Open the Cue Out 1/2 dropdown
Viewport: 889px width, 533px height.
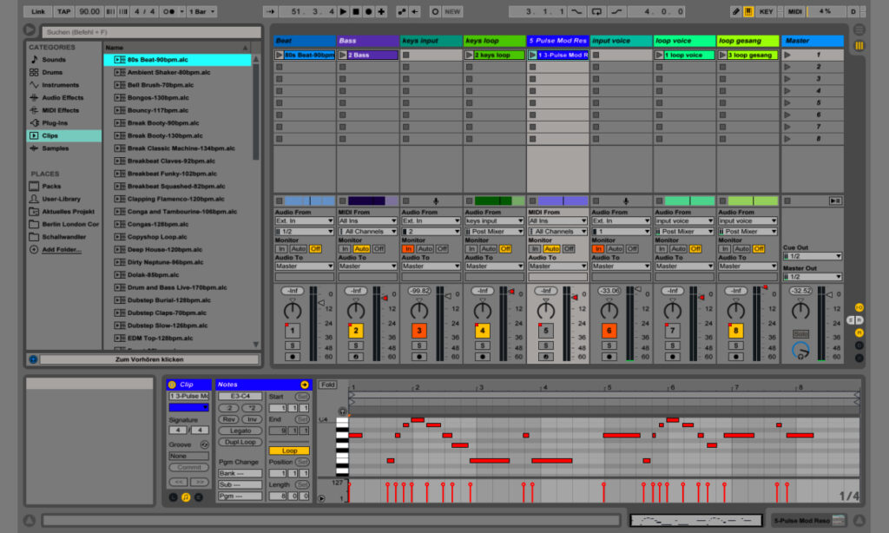812,256
